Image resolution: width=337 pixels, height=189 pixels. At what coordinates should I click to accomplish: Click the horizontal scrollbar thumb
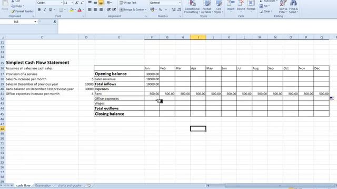[x=280, y=185]
